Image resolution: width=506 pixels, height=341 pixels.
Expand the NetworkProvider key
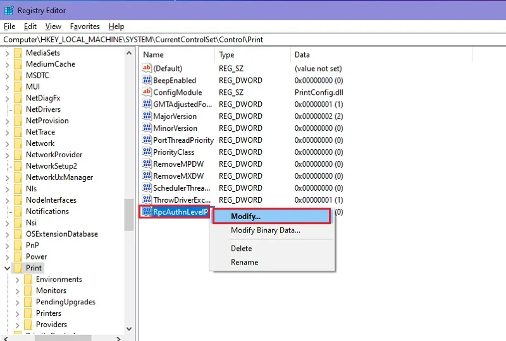pos(7,155)
